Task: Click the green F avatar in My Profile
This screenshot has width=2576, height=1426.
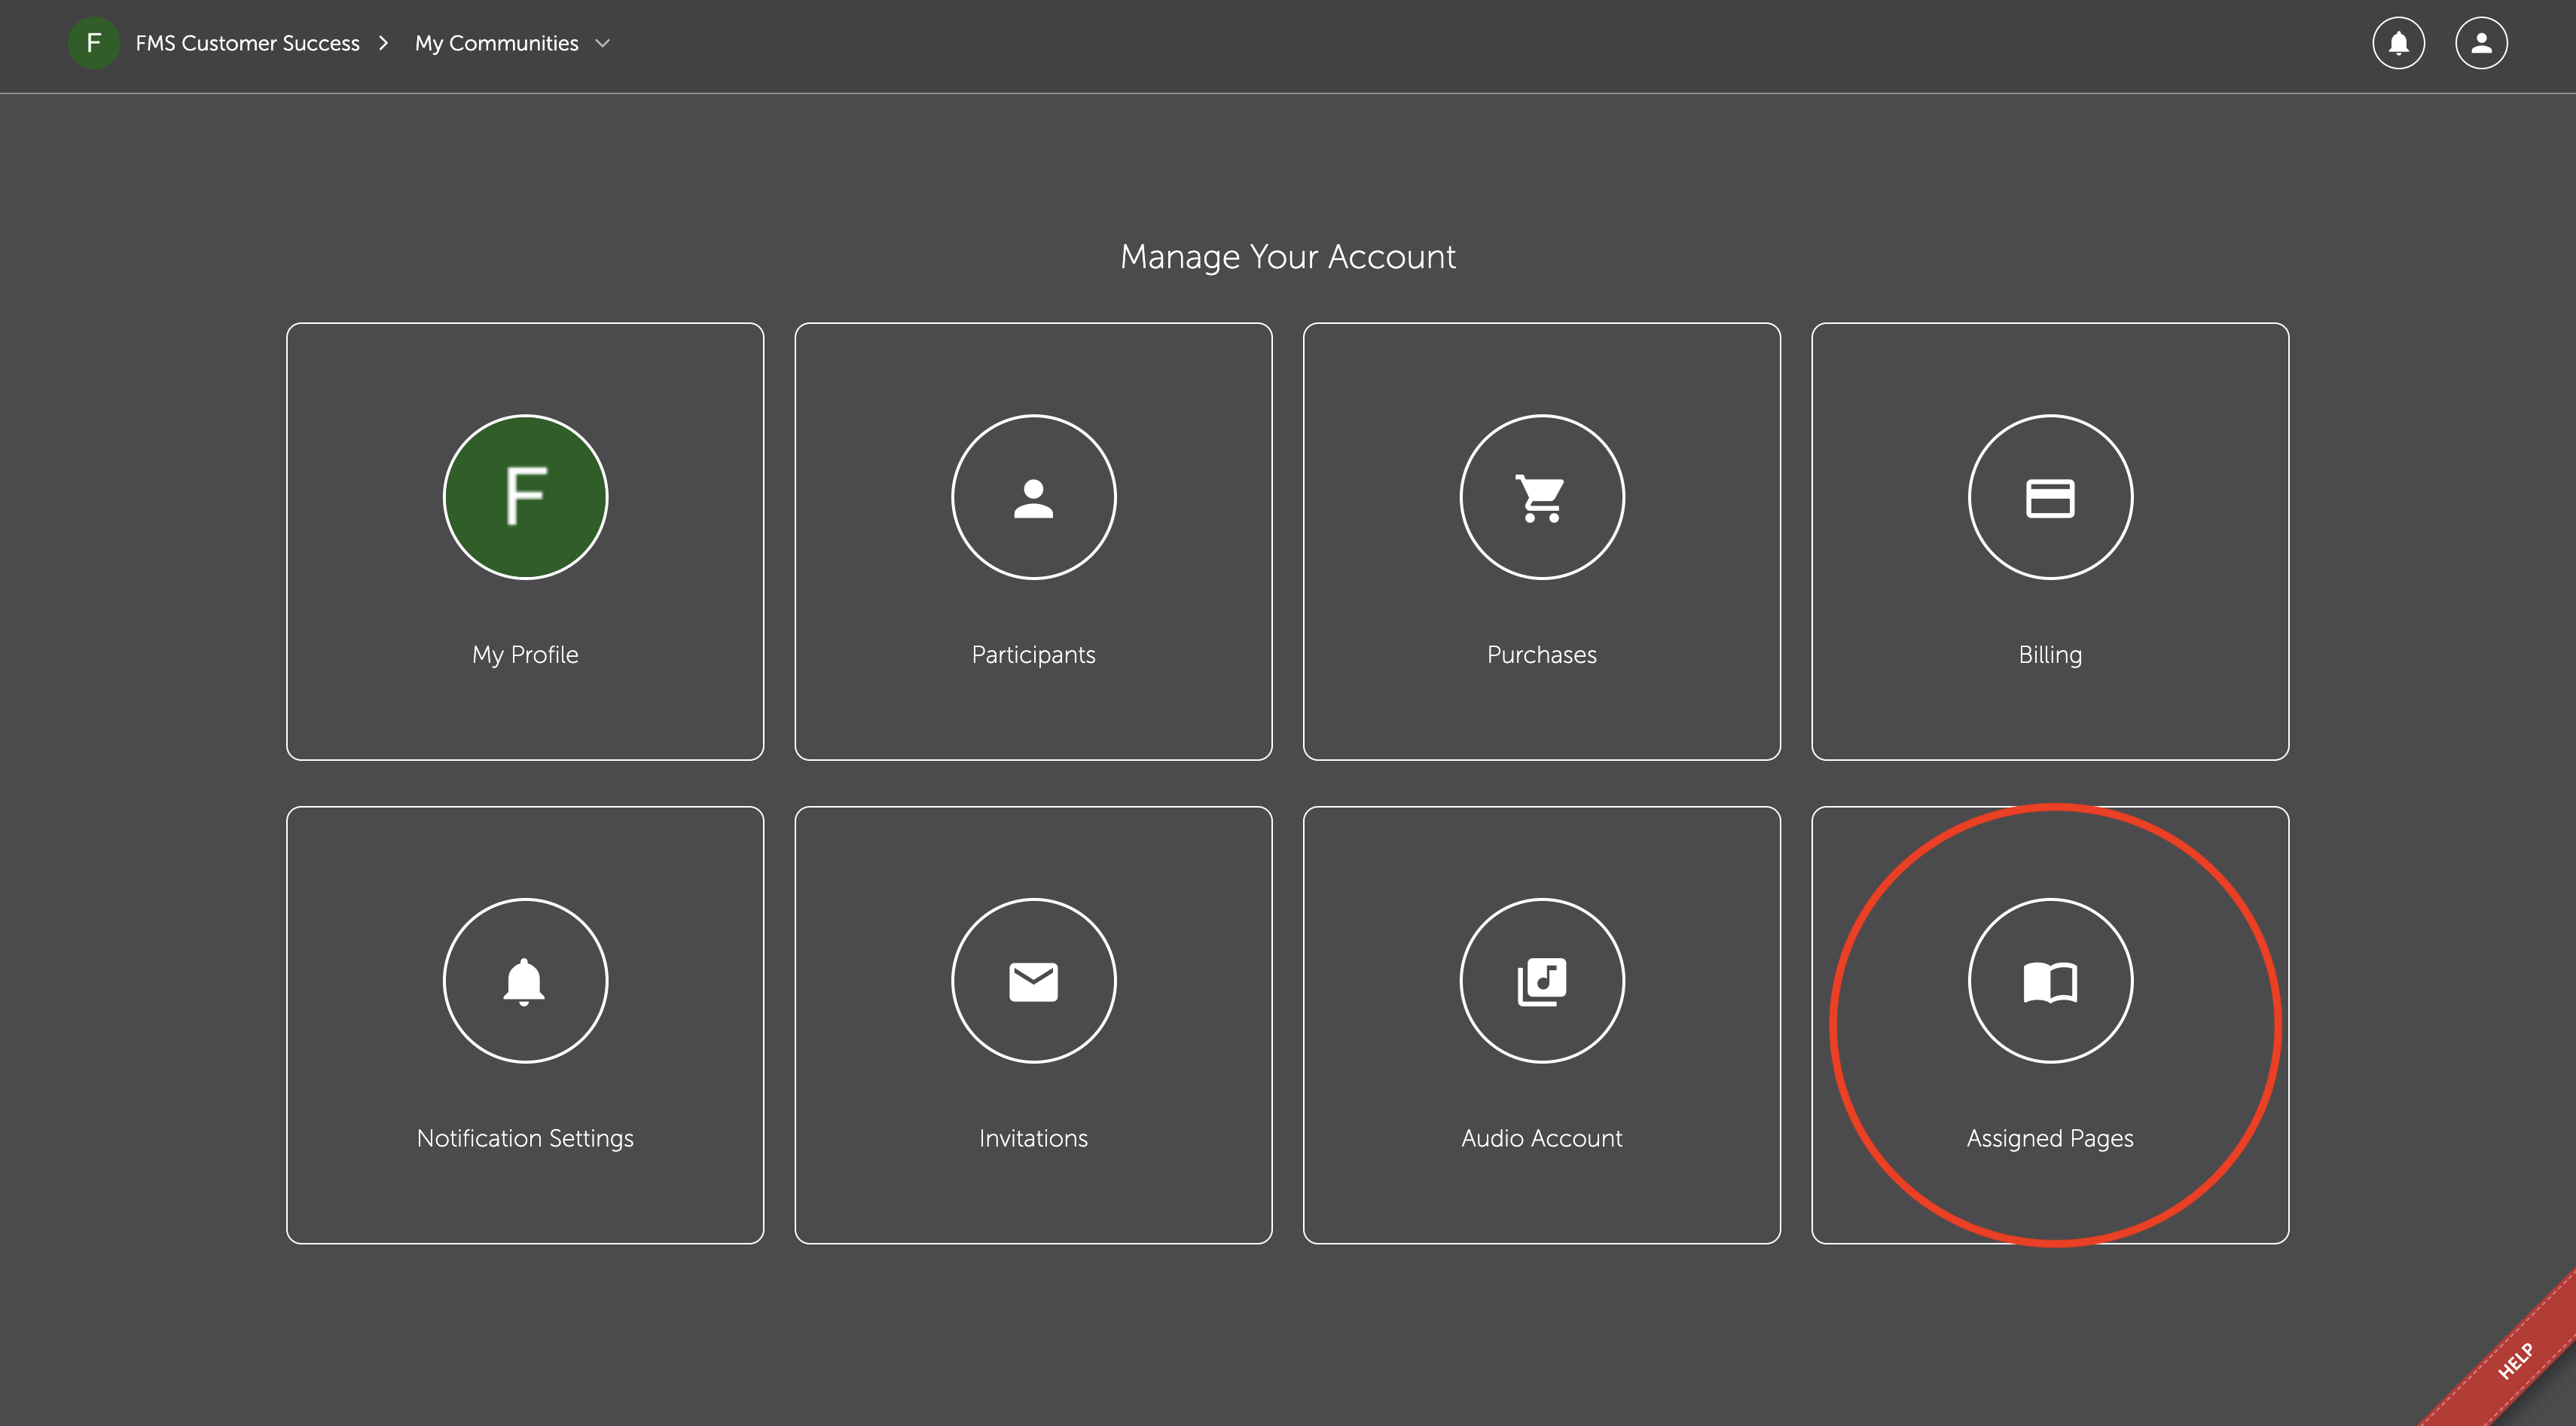Action: (x=525, y=497)
